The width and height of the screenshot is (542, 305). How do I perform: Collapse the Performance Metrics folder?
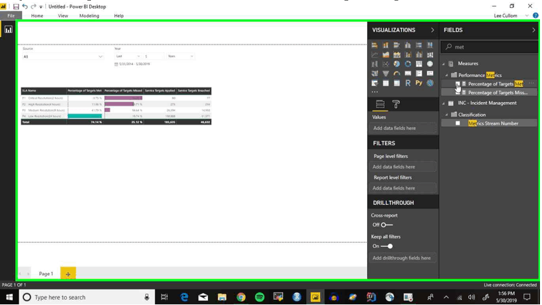coord(446,75)
